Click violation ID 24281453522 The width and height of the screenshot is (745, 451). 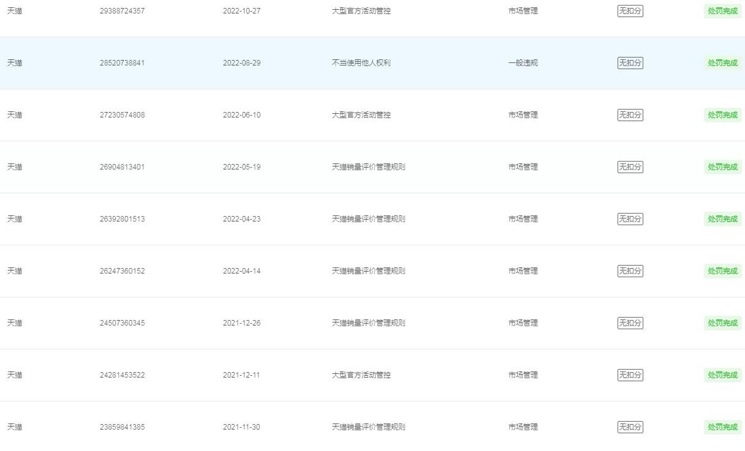(123, 375)
